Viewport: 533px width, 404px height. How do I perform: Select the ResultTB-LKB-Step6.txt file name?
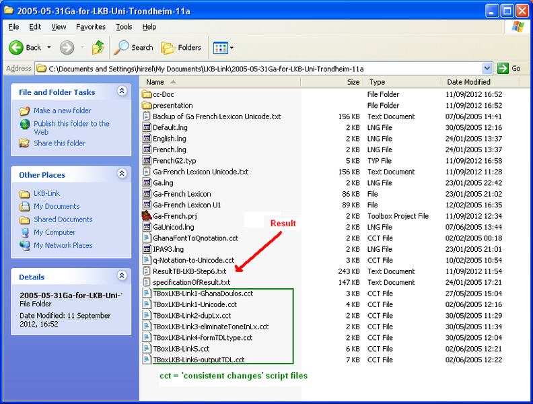pyautogui.click(x=189, y=271)
